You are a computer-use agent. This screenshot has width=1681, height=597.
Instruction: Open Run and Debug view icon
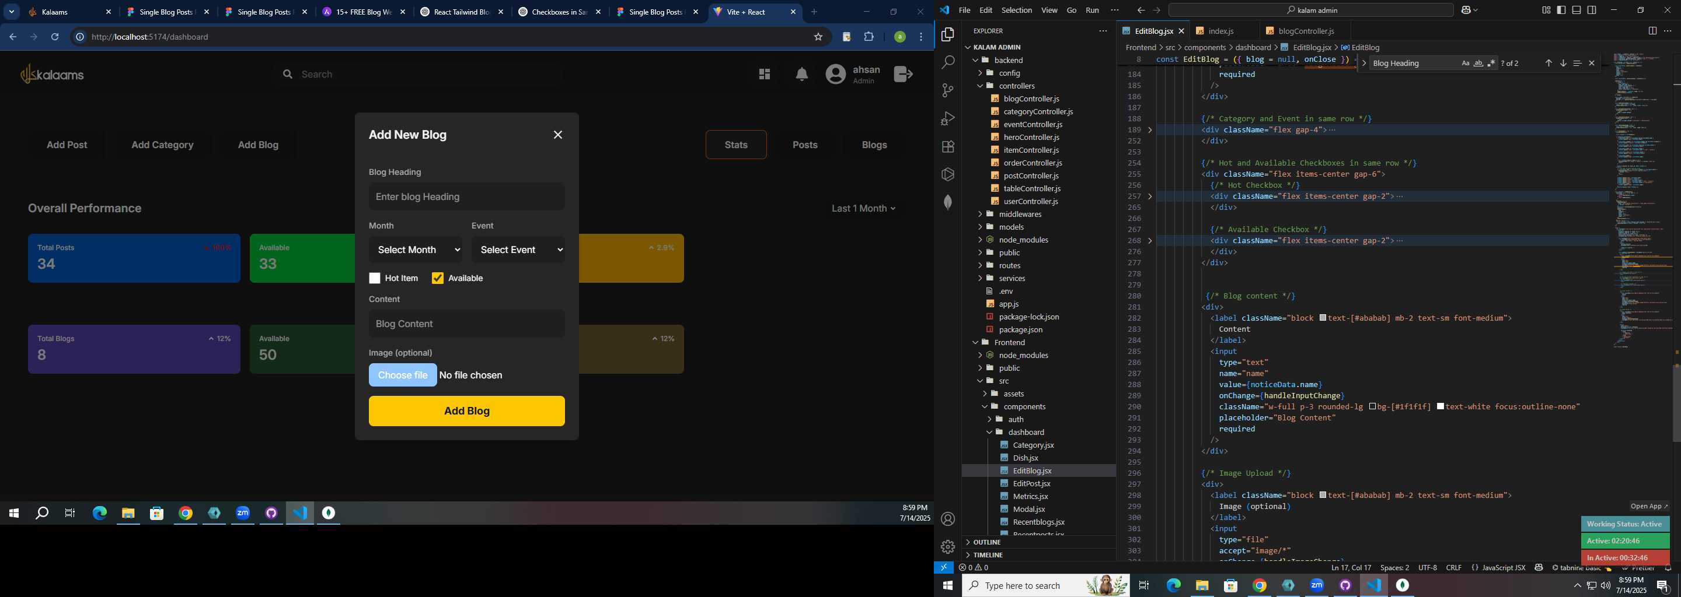tap(948, 118)
